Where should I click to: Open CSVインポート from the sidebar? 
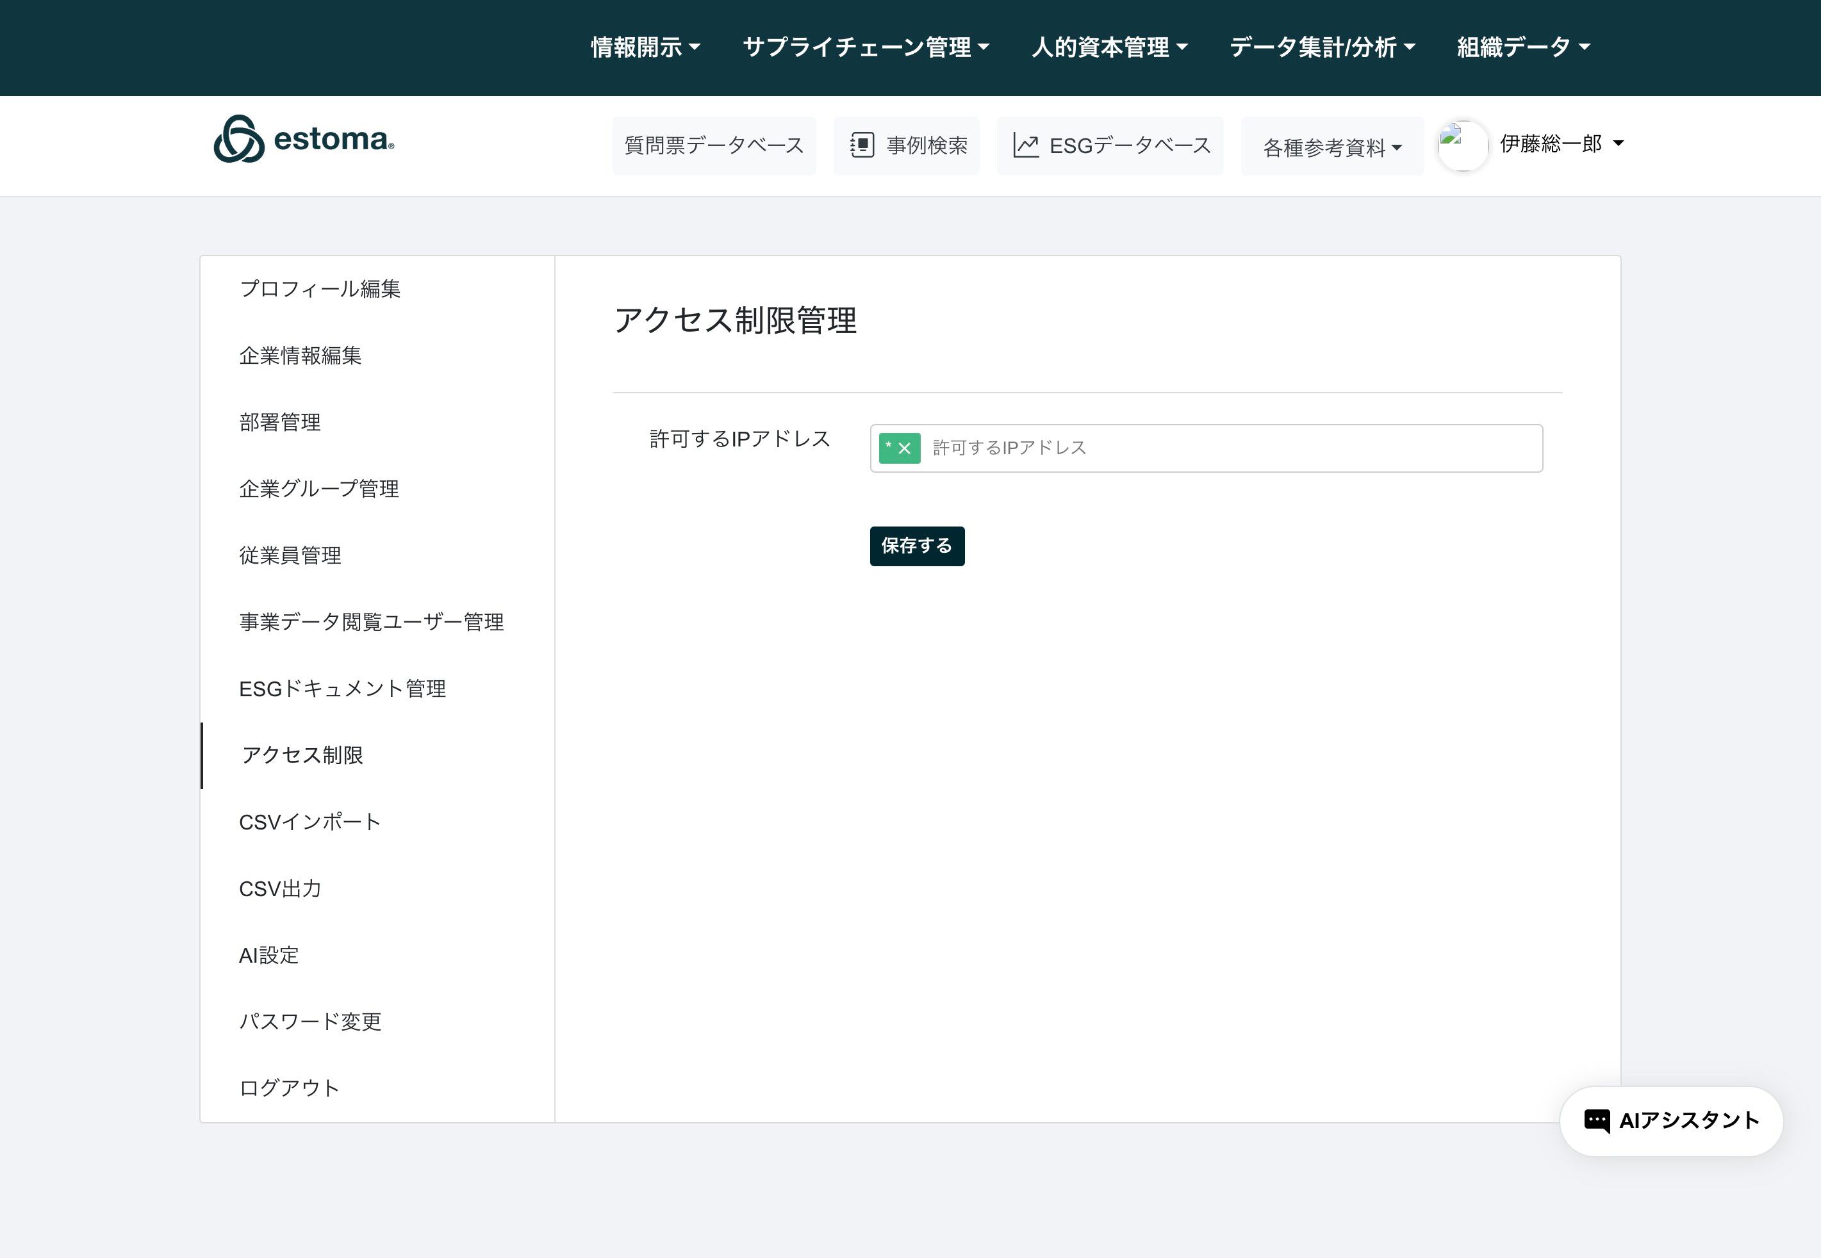pos(310,822)
